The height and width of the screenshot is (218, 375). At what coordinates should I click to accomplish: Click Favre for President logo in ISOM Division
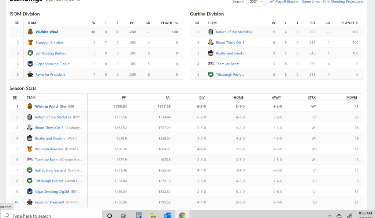[x=30, y=74]
